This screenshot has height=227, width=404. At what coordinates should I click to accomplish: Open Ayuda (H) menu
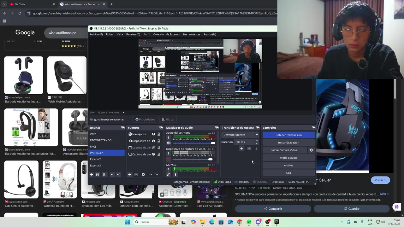pyautogui.click(x=210, y=34)
